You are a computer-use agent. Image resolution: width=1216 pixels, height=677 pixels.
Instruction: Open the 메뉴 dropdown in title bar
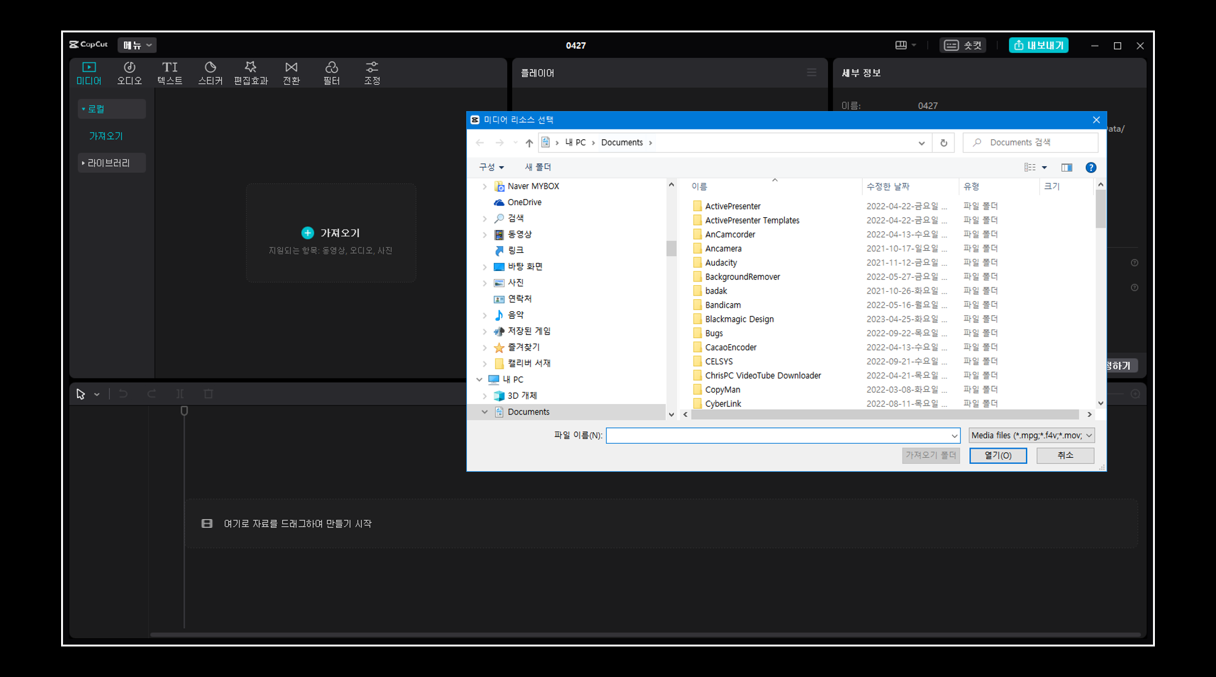pyautogui.click(x=137, y=45)
